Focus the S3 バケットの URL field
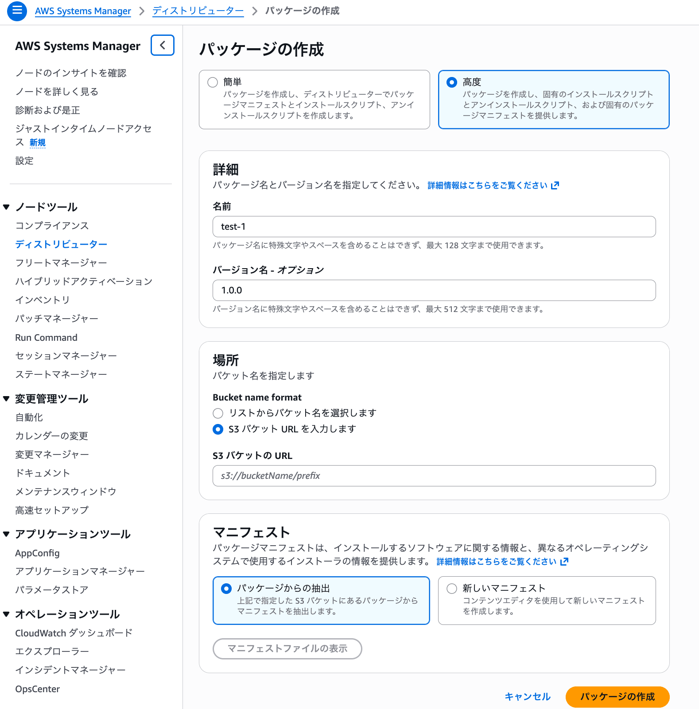 [x=434, y=476]
